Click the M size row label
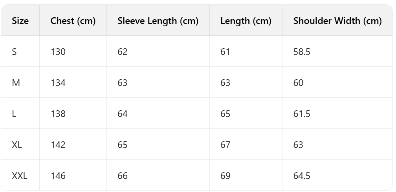Screen dimensions: 396x192 [x=15, y=83]
